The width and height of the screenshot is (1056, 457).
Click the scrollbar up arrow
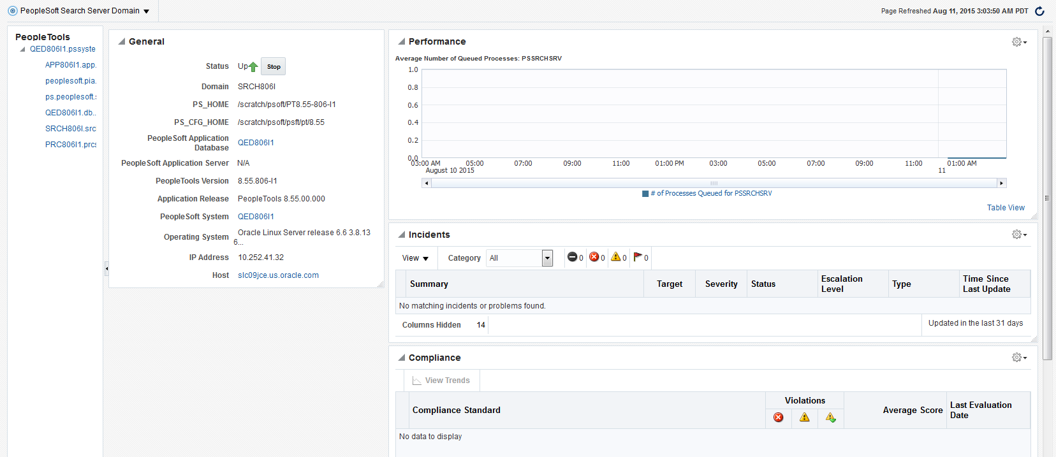pos(1047,31)
